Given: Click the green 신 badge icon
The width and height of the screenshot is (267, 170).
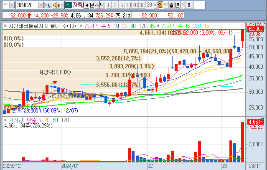Looking at the screenshot, I should (x=68, y=5).
